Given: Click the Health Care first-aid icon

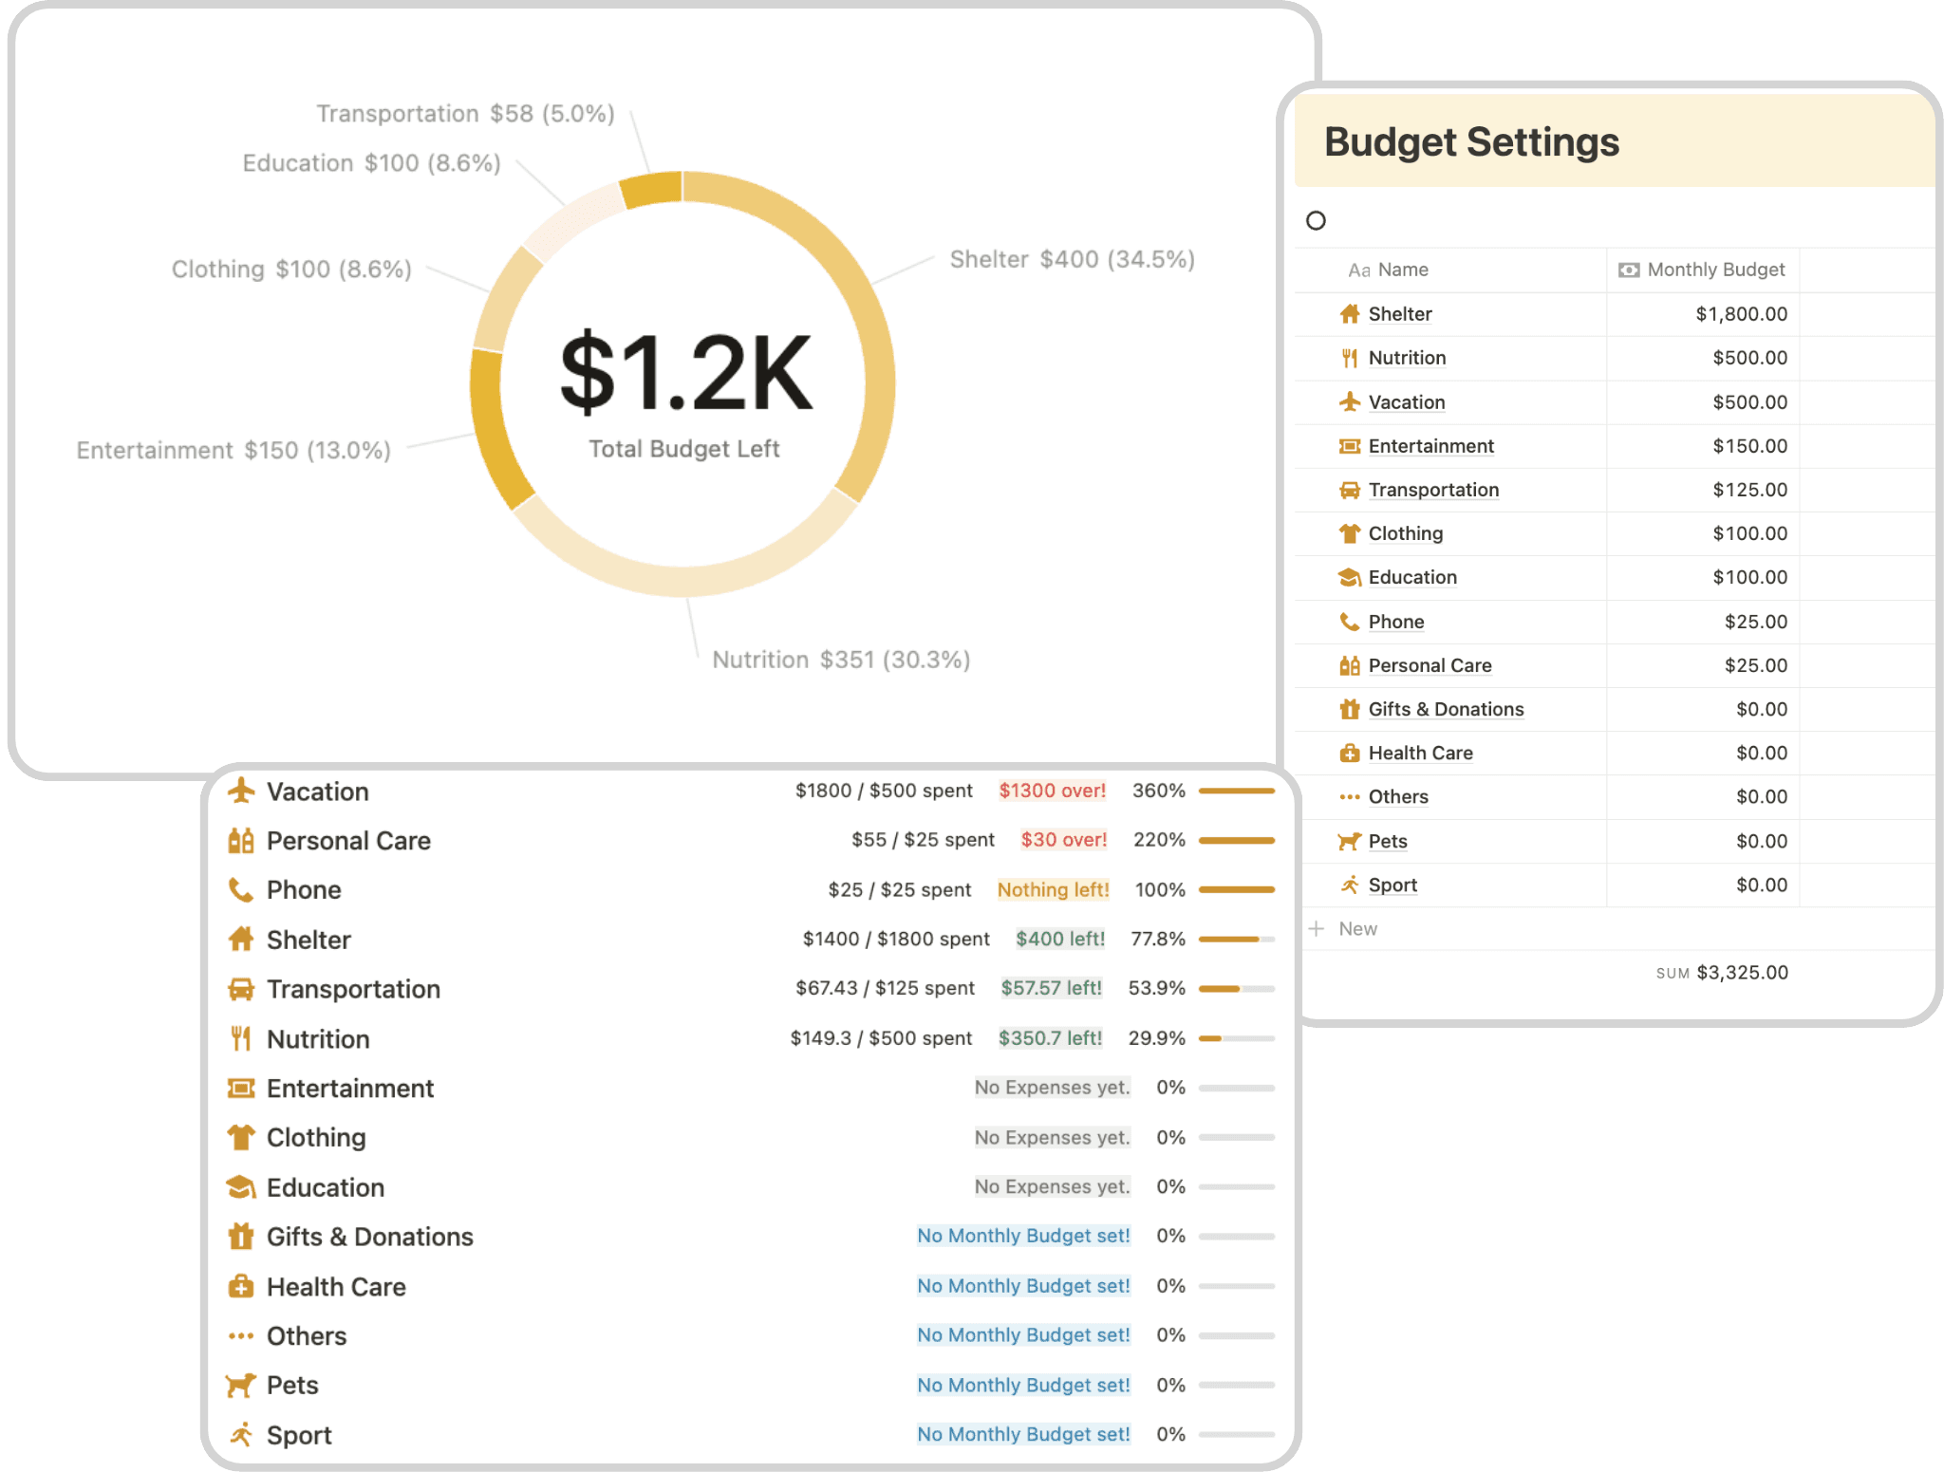Looking at the screenshot, I should (1352, 753).
